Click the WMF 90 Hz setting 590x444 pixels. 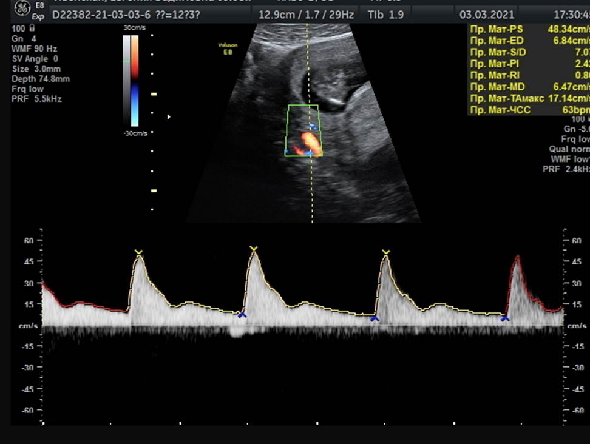[34, 49]
